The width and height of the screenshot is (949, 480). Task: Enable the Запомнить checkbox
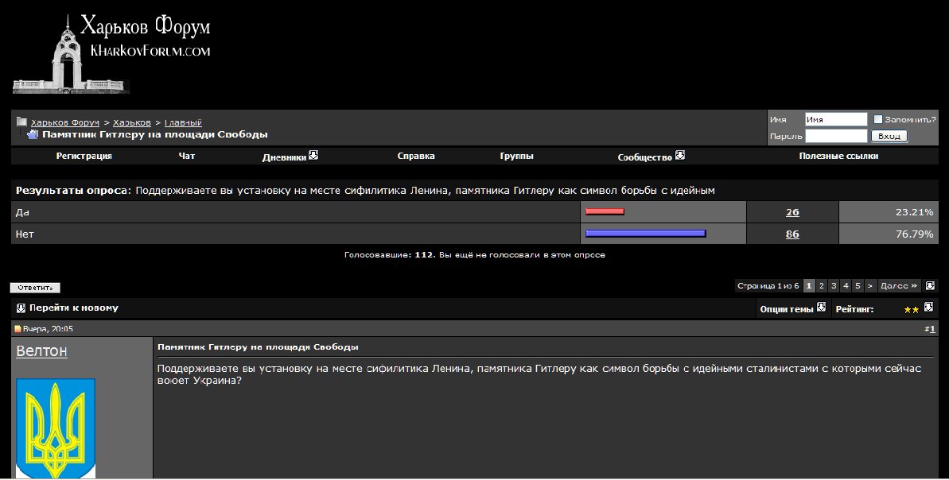[x=878, y=119]
